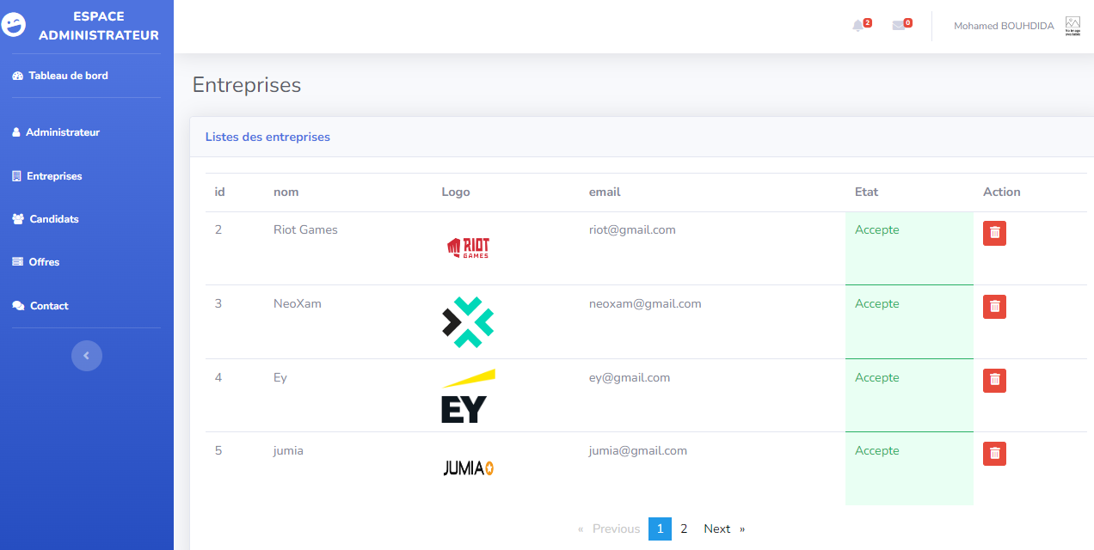
Task: Click the notification bell icon
Action: tap(858, 26)
